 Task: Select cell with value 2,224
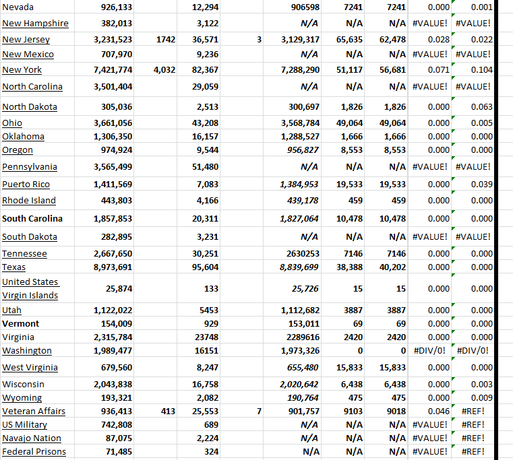tap(199, 438)
